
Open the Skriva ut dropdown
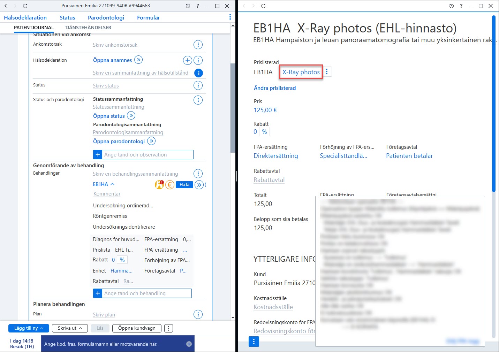tap(70, 328)
